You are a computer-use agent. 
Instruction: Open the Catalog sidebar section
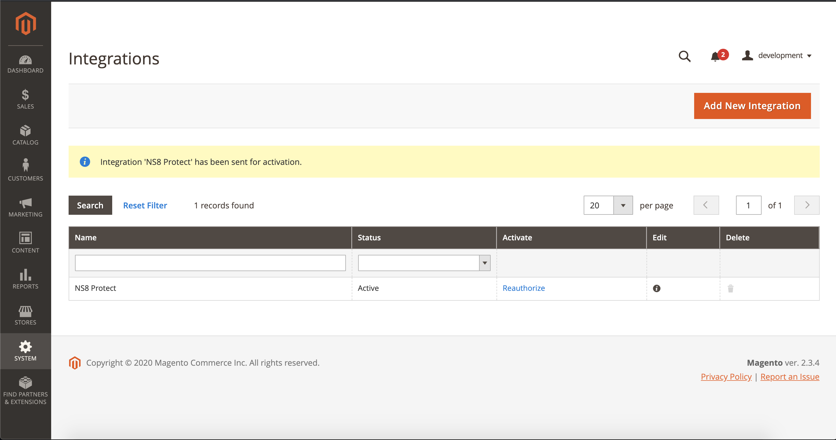point(25,135)
